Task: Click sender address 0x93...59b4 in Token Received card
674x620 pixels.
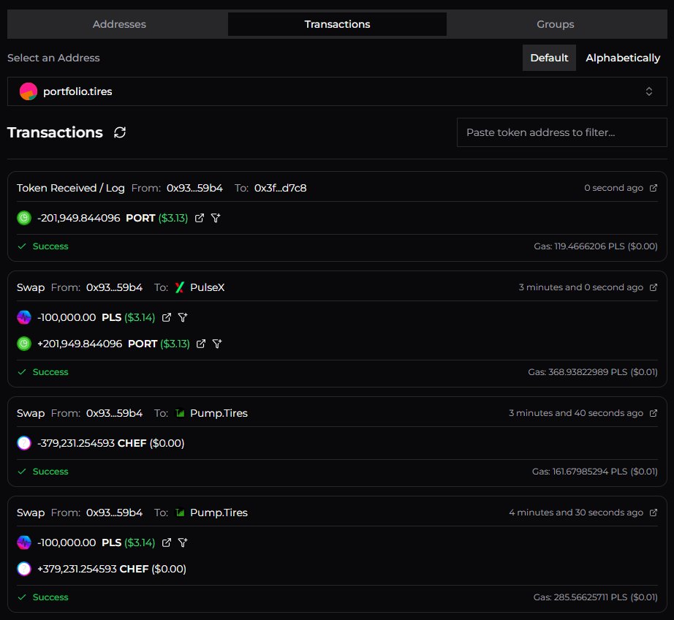Action: [x=194, y=188]
